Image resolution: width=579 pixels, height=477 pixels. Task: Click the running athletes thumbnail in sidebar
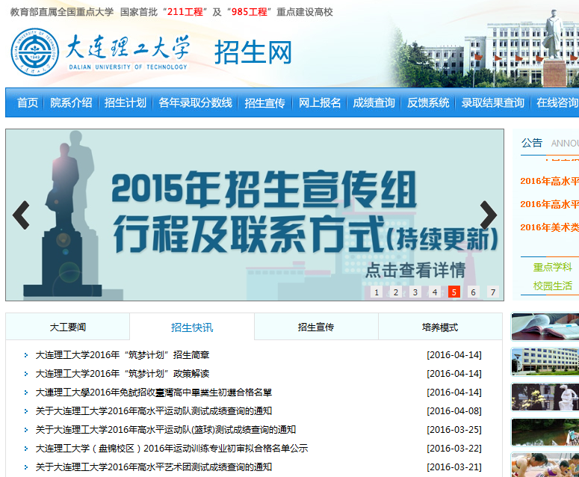coord(545,465)
